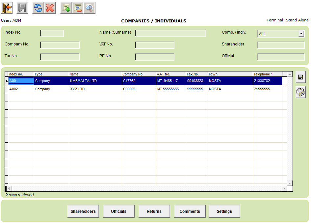Click the Index No. input field
The image size is (312, 223).
[51, 33]
